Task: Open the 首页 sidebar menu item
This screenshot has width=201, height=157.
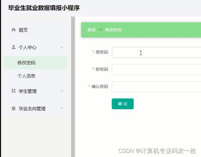Action: 35,30
